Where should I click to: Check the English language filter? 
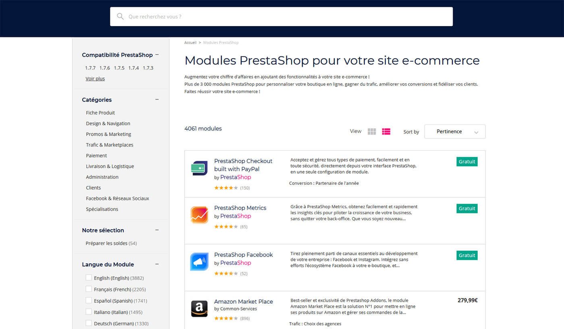coord(89,277)
